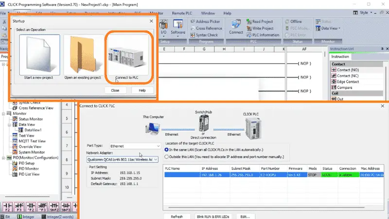Viewport: 389px width, 219px height.
Task: Click the PLC Name column header
Action: coord(182,168)
